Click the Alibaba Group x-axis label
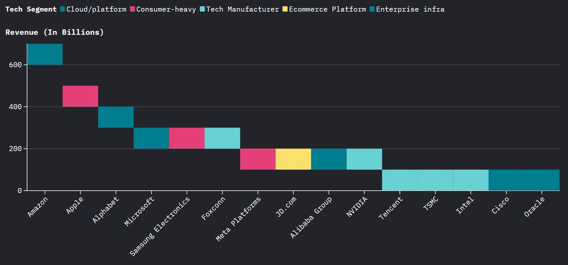The image size is (568, 265). [x=311, y=218]
